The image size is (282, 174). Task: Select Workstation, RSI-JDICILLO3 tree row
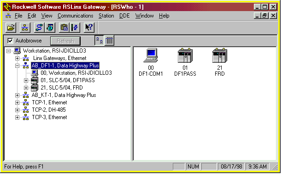coord(54,51)
